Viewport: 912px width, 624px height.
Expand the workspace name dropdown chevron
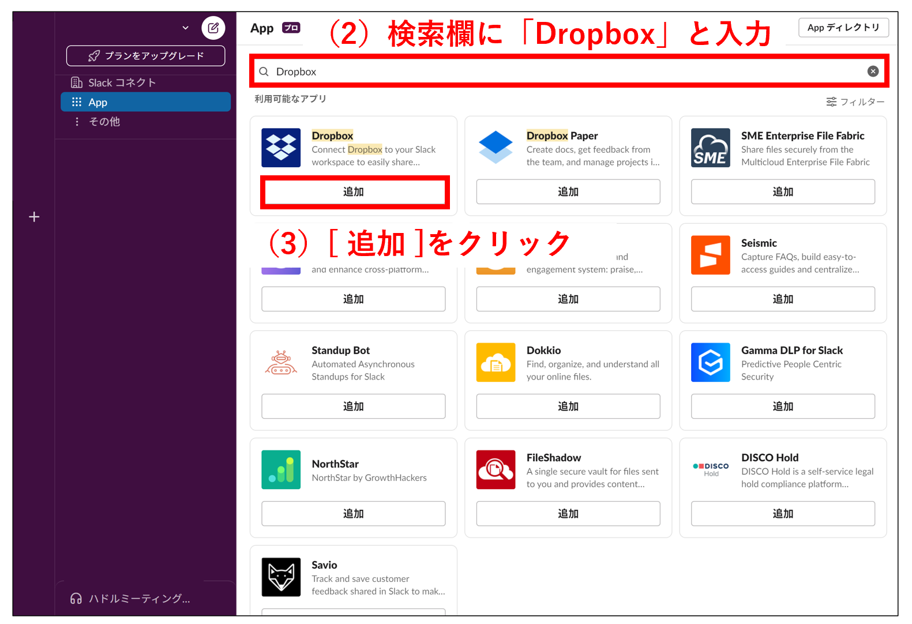coord(185,28)
